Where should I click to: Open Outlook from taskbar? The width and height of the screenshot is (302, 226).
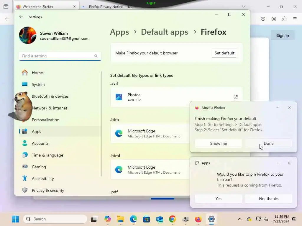coord(160,219)
